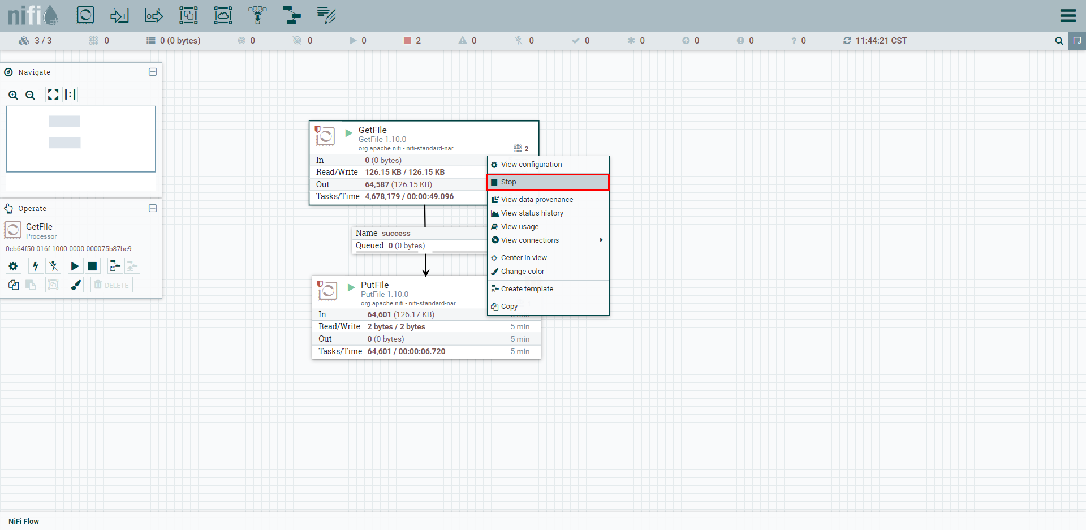Screen dimensions: 1086x530
Task: Choose View usage menu entry
Action: (x=548, y=227)
